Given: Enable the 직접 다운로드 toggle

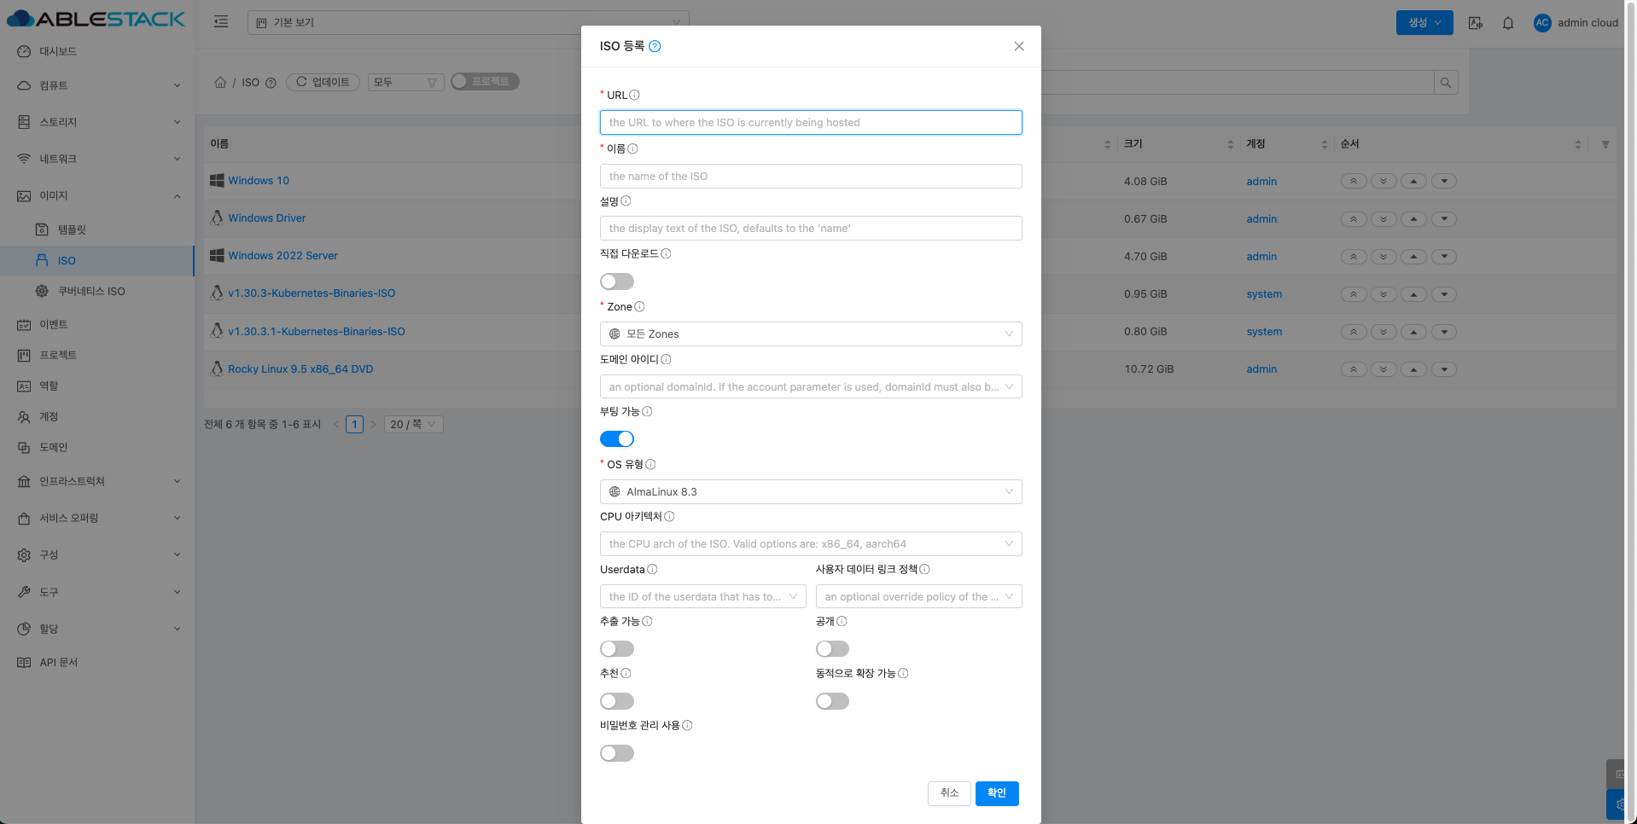Looking at the screenshot, I should (616, 281).
